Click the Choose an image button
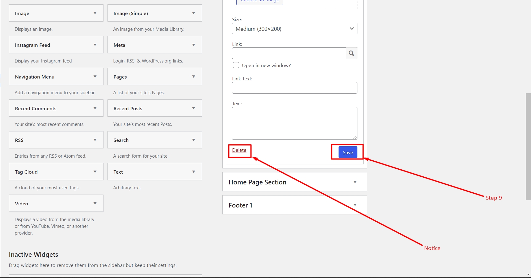Viewport: 531px width, 278px height. pos(260,2)
